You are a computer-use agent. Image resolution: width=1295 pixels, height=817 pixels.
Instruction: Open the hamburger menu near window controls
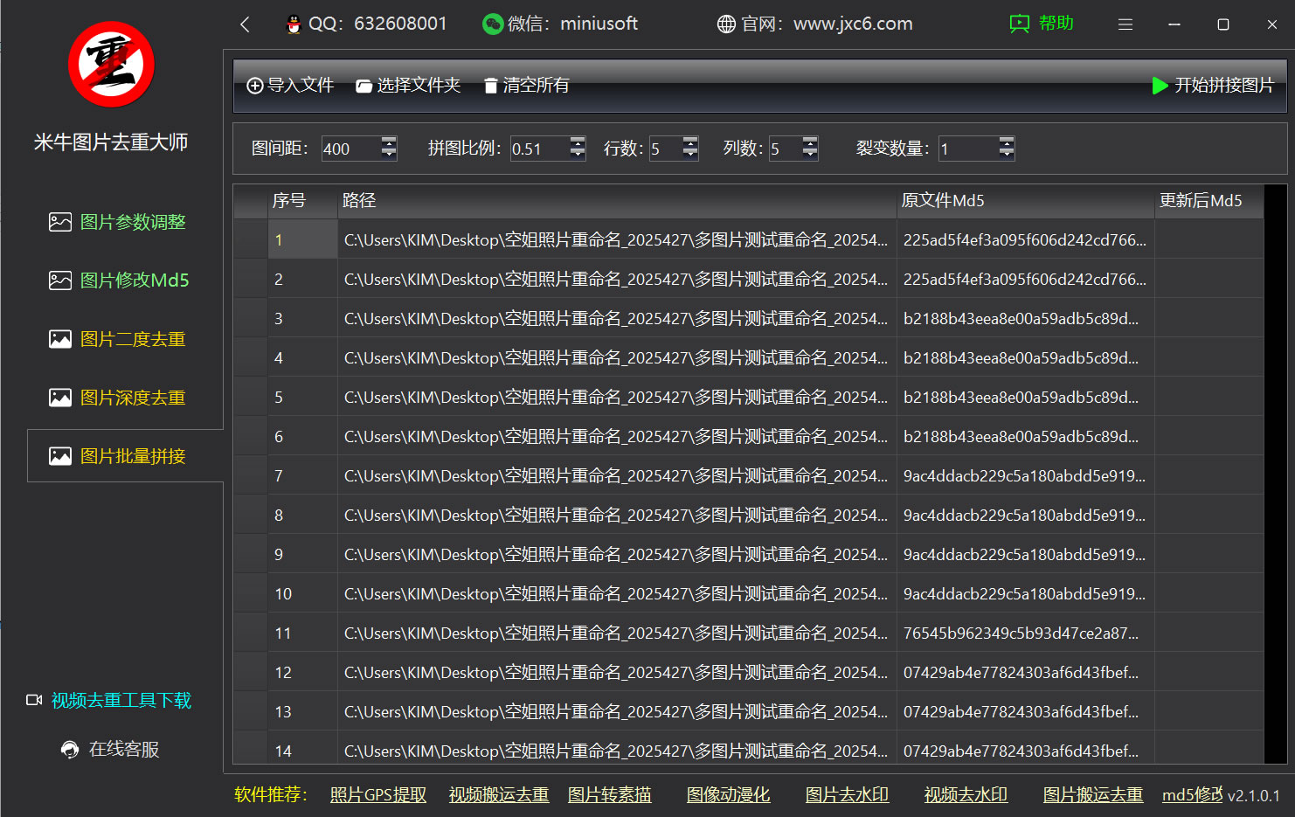coord(1125,24)
